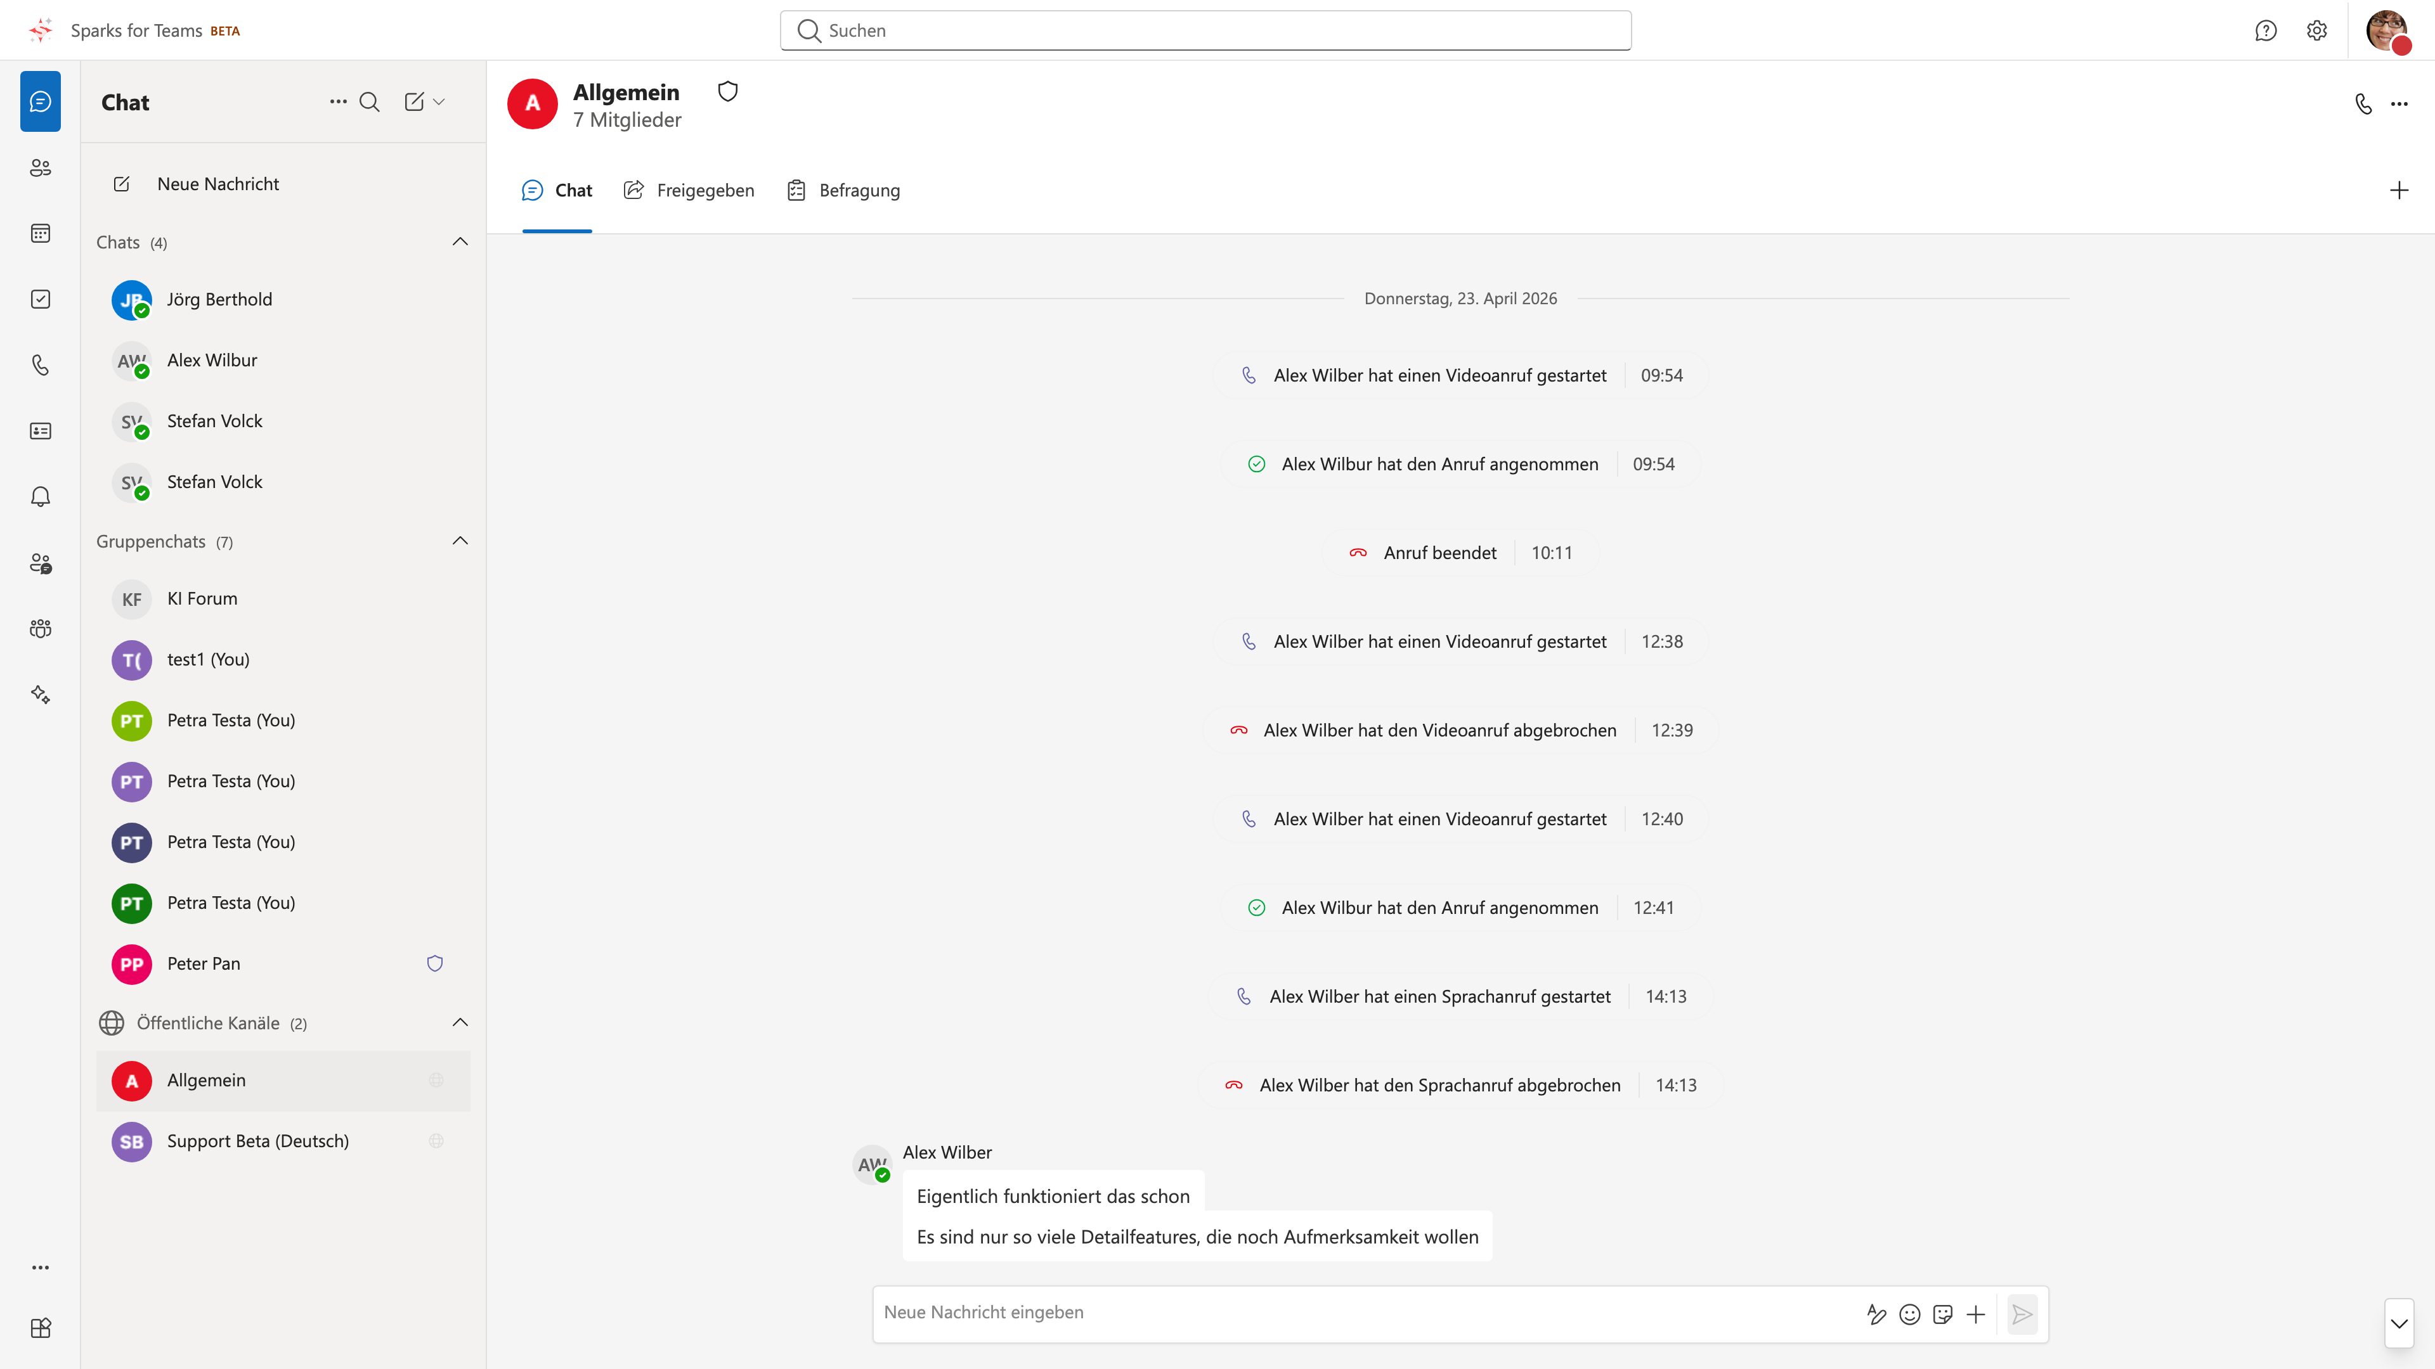Collapse the Chats section

(x=460, y=242)
